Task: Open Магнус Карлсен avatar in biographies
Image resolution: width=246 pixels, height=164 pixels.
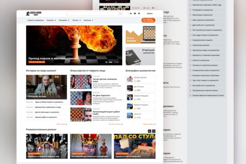Action: tap(130, 79)
